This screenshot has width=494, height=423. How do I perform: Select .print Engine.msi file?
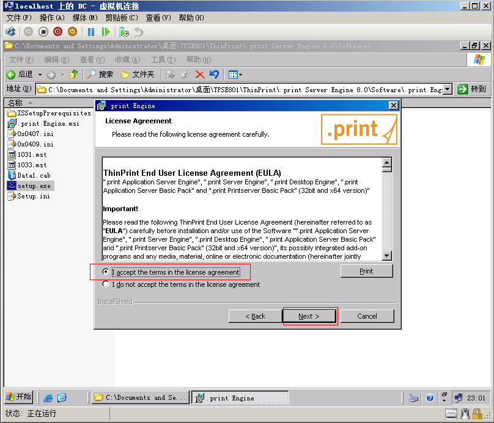coord(43,123)
